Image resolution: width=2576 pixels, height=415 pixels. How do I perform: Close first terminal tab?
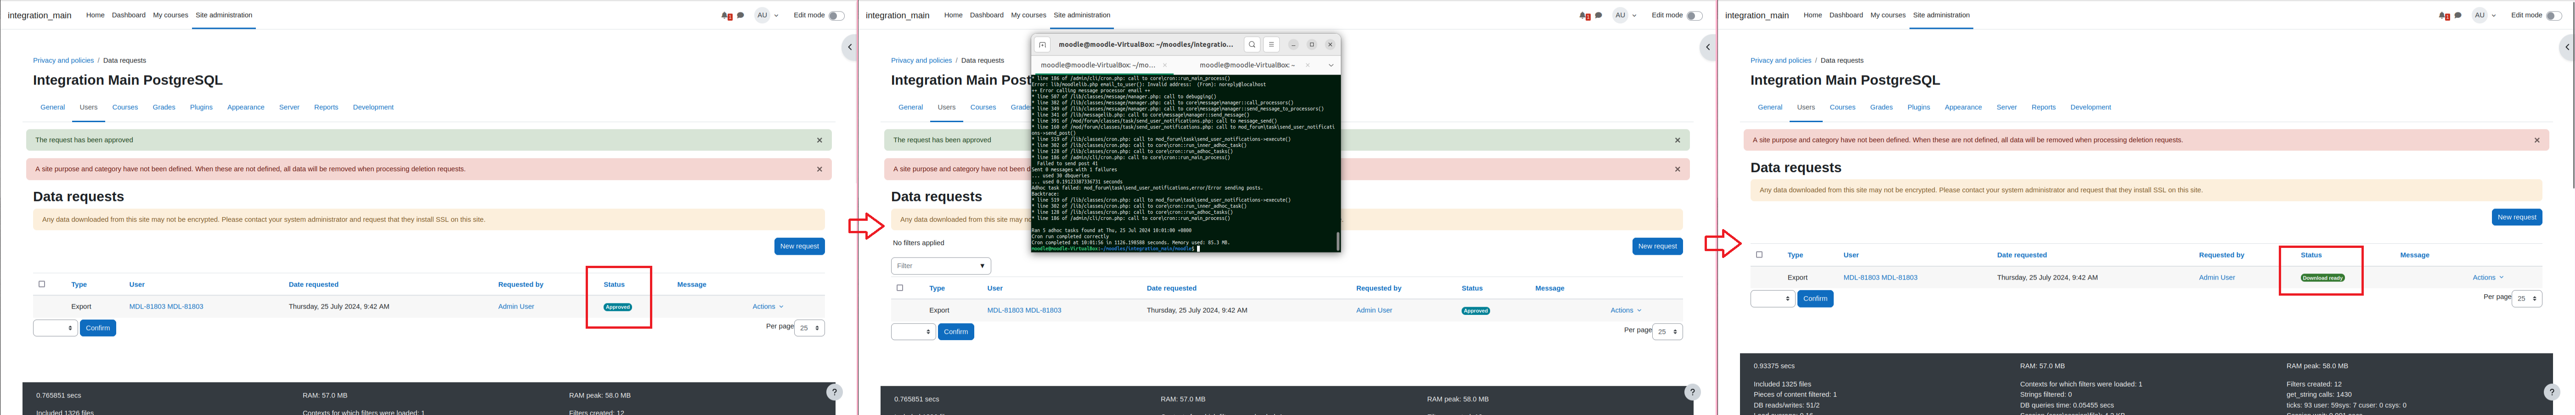click(1164, 65)
